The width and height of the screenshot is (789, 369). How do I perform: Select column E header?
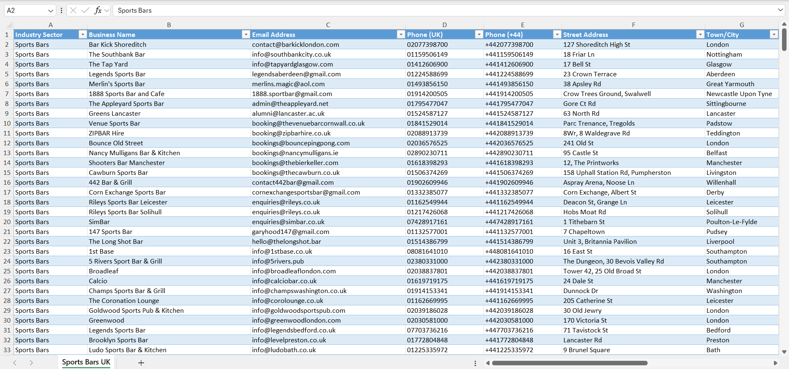coord(523,25)
